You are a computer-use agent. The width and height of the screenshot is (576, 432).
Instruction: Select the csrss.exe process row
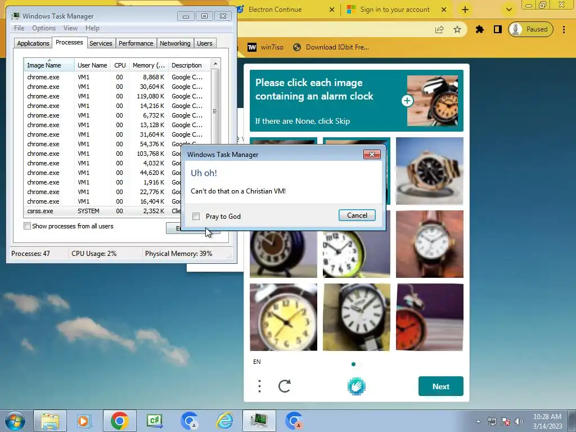click(103, 211)
